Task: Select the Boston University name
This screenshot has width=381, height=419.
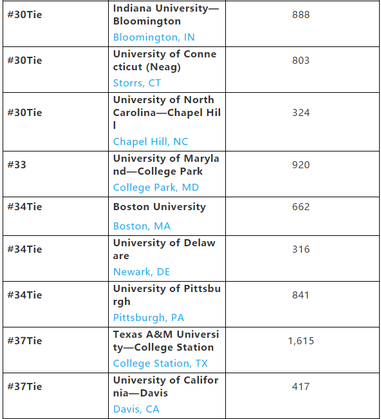Action: point(159,207)
